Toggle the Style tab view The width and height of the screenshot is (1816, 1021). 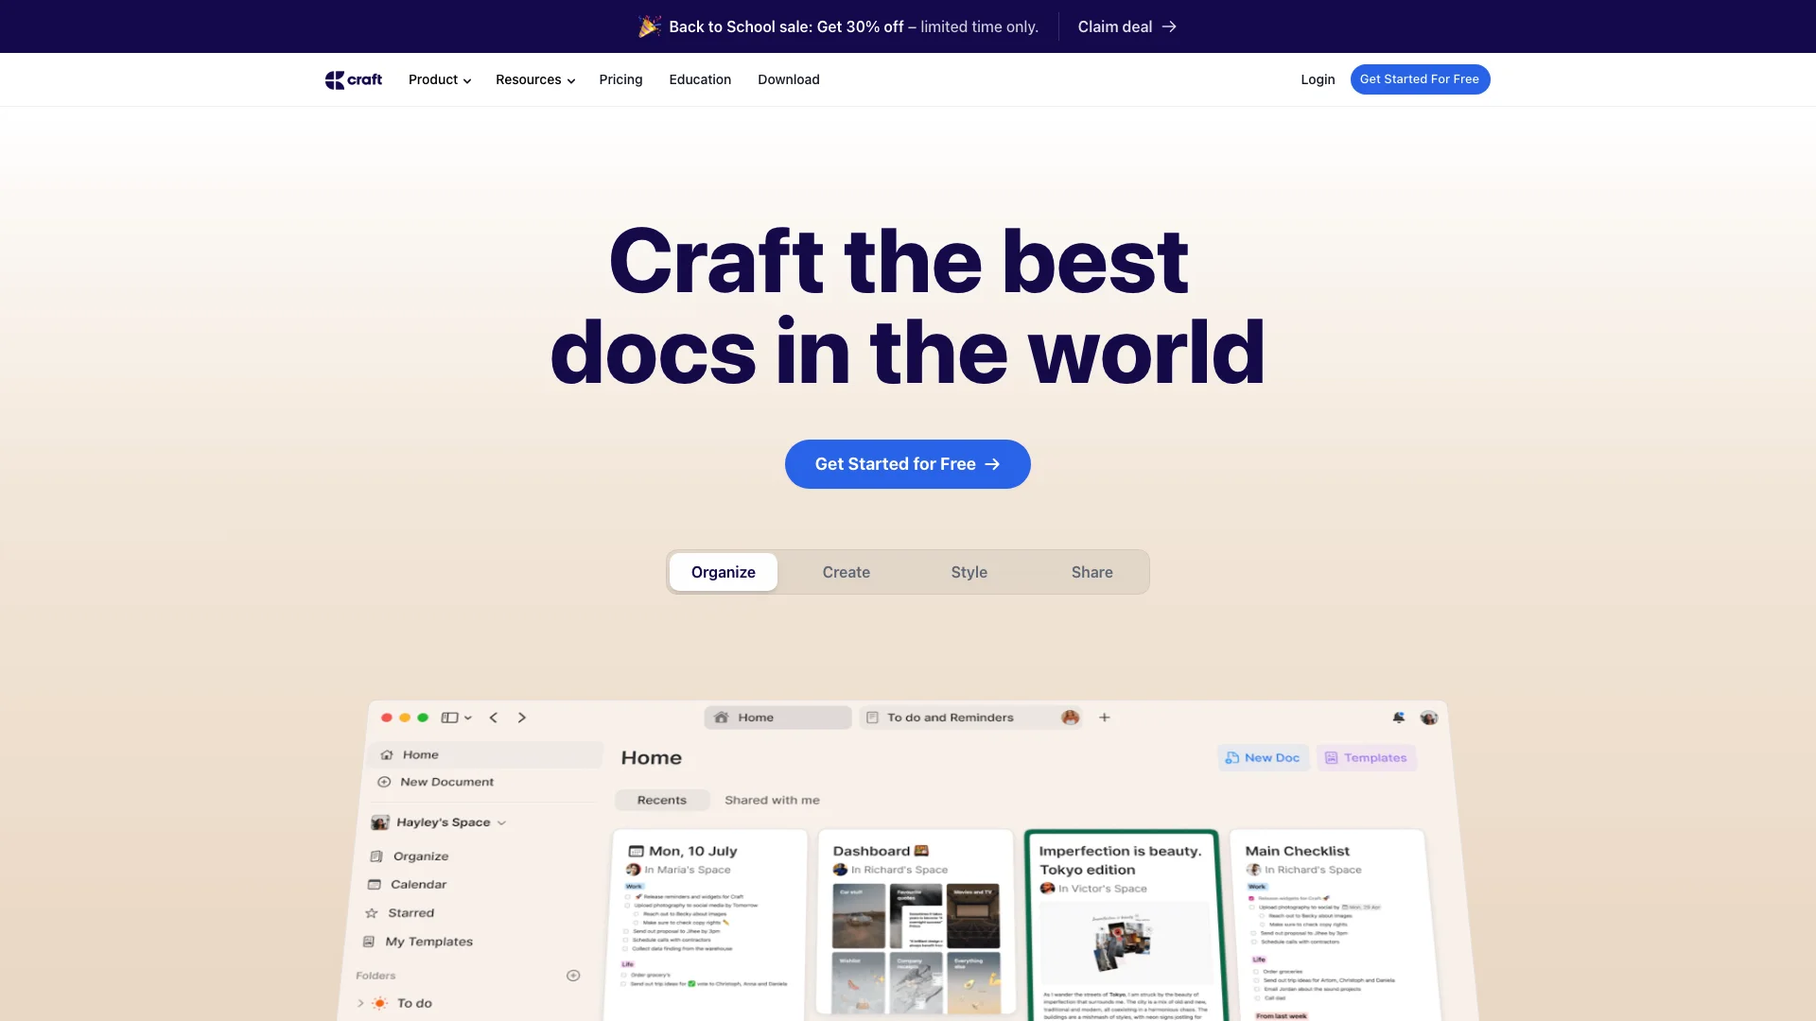(969, 571)
